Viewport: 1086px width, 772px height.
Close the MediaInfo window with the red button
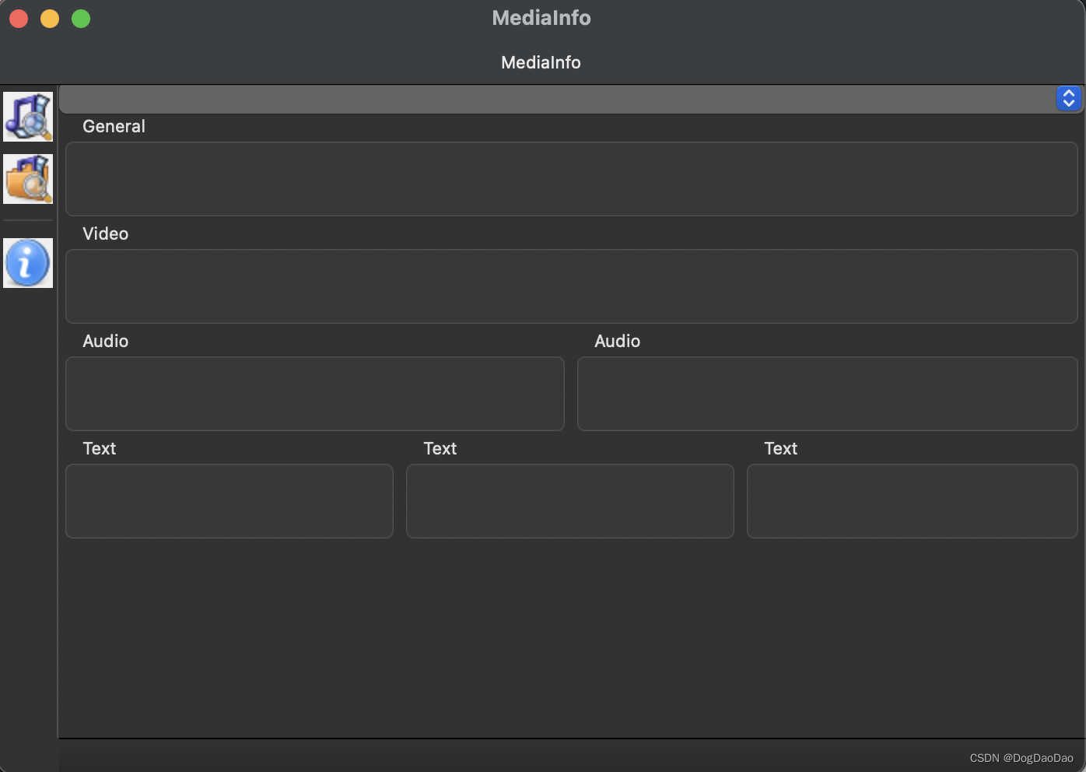click(x=19, y=19)
